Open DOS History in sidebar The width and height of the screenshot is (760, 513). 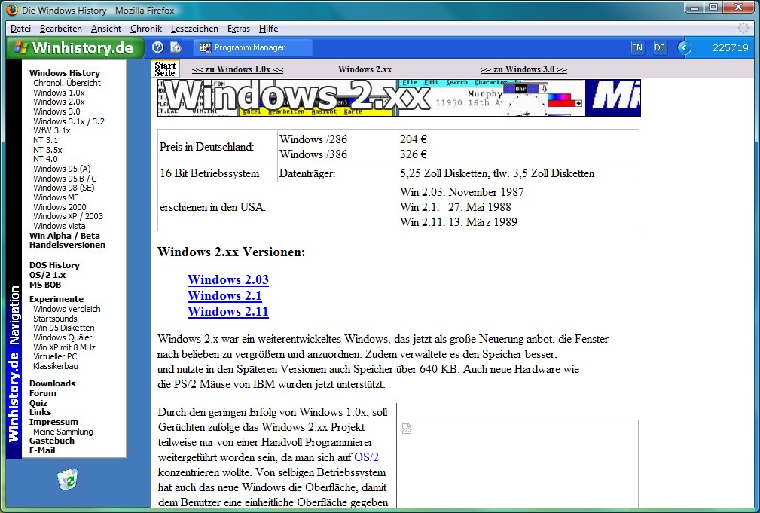pyautogui.click(x=54, y=265)
